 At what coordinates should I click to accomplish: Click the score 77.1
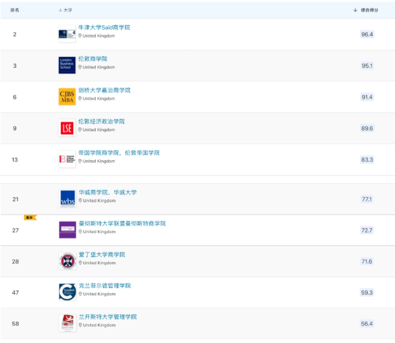coord(367,199)
